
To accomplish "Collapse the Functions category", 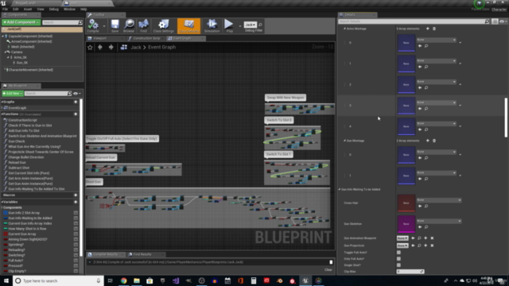I will 2,114.
